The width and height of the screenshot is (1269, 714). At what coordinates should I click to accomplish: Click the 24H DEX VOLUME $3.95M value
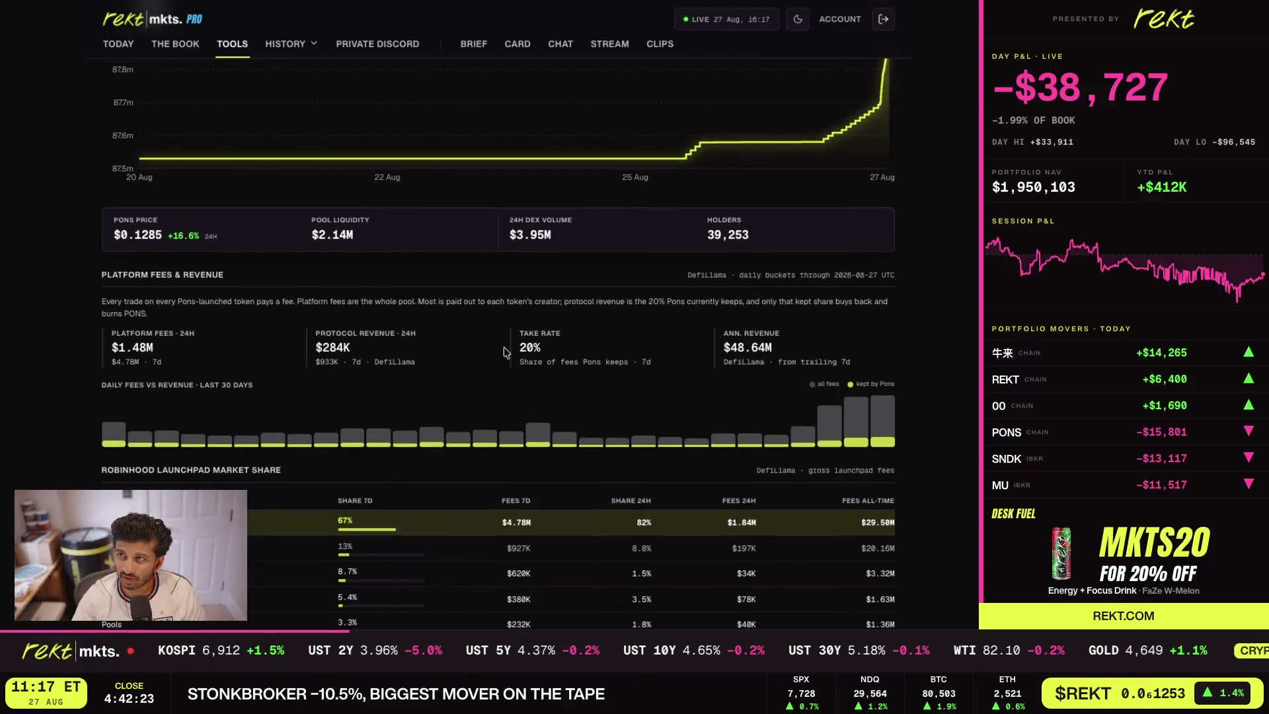coord(530,235)
